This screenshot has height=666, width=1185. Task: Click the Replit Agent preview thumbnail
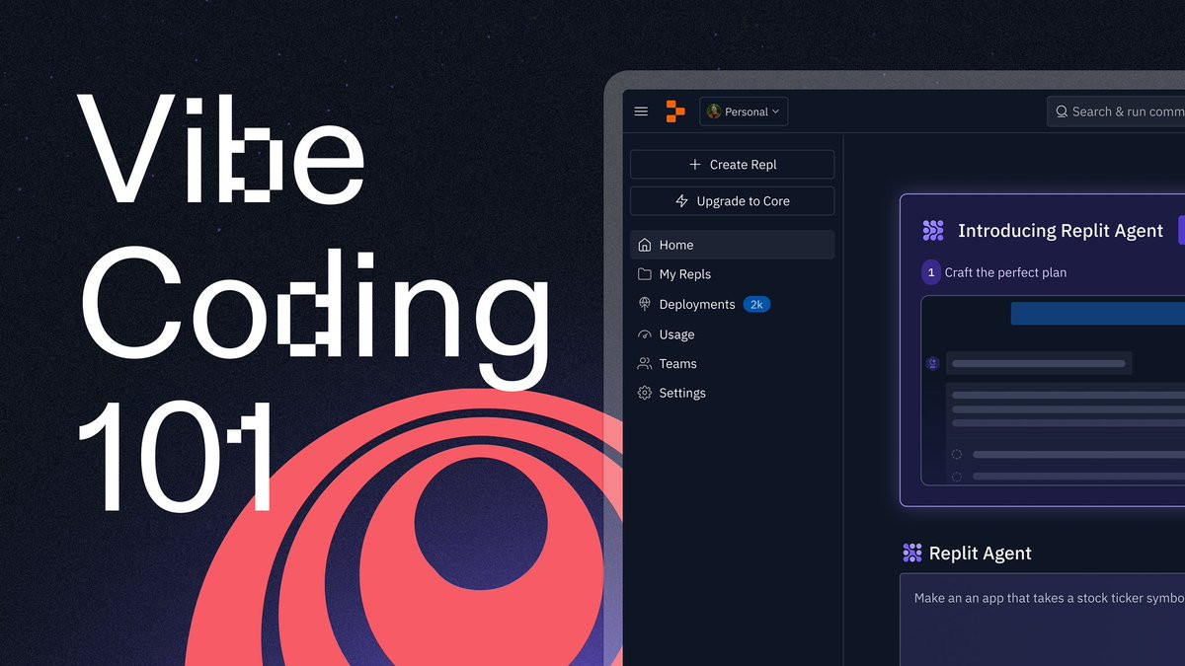1053,391
